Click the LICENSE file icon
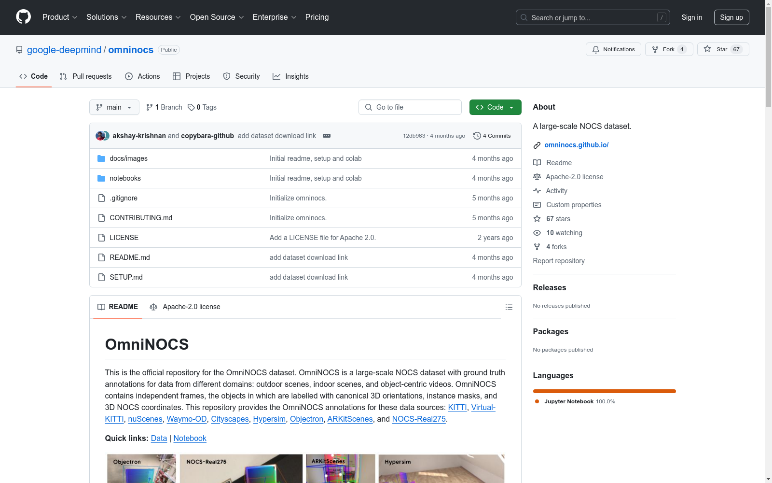Image resolution: width=772 pixels, height=483 pixels. click(101, 238)
